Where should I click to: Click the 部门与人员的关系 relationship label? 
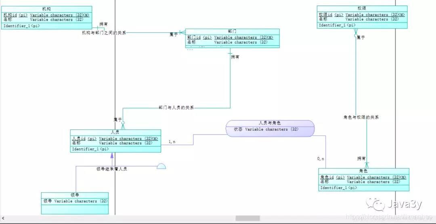pos(176,108)
